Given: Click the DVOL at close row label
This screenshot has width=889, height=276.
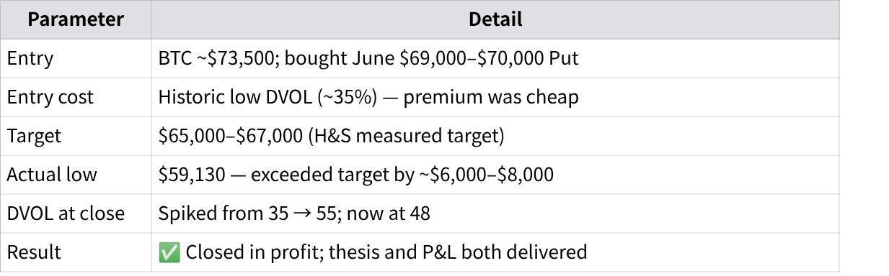Looking at the screenshot, I should (x=66, y=213).
